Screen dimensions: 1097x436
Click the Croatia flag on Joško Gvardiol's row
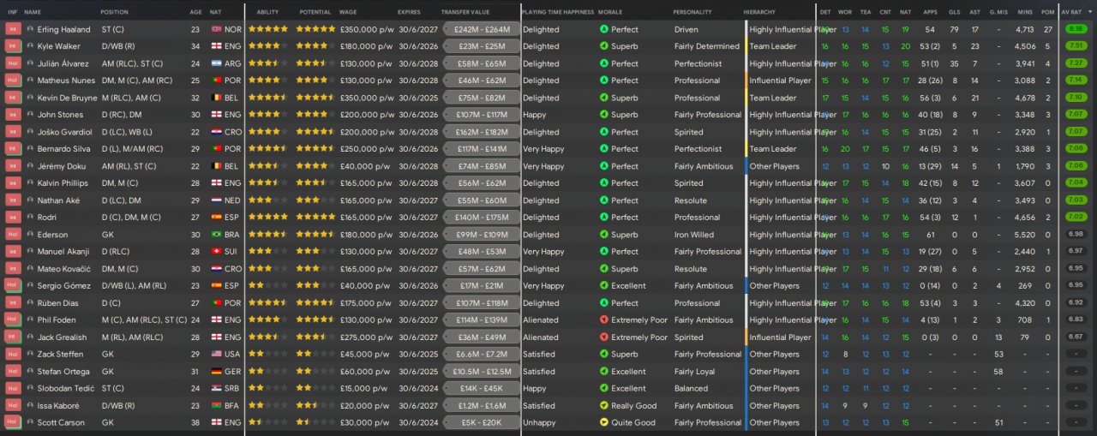click(216, 132)
